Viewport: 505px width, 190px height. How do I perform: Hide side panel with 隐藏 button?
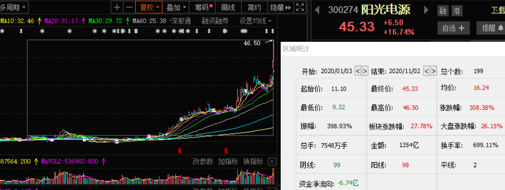(x=280, y=7)
